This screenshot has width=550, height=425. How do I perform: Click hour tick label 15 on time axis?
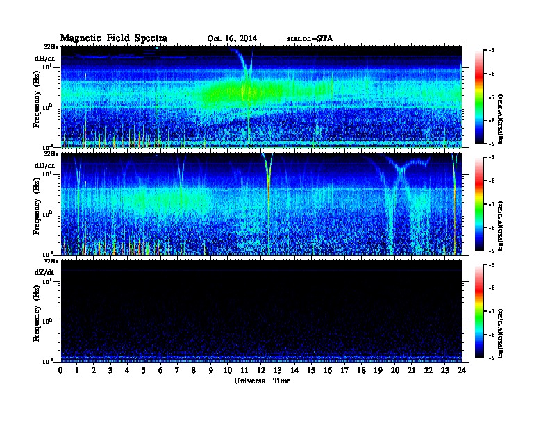[312, 371]
